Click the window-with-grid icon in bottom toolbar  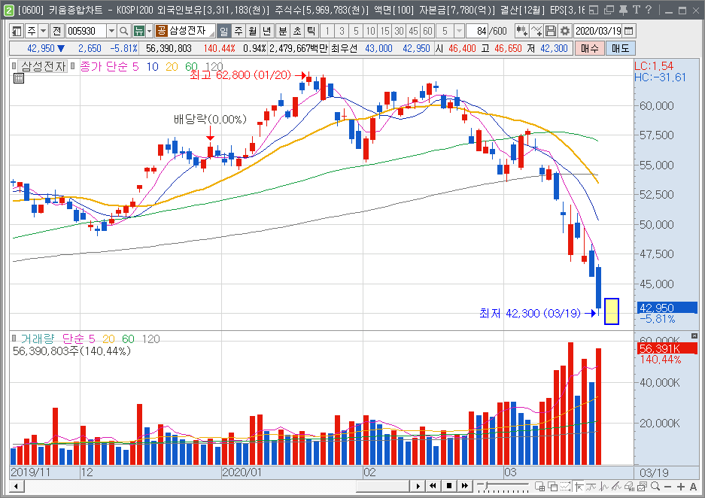point(540,486)
